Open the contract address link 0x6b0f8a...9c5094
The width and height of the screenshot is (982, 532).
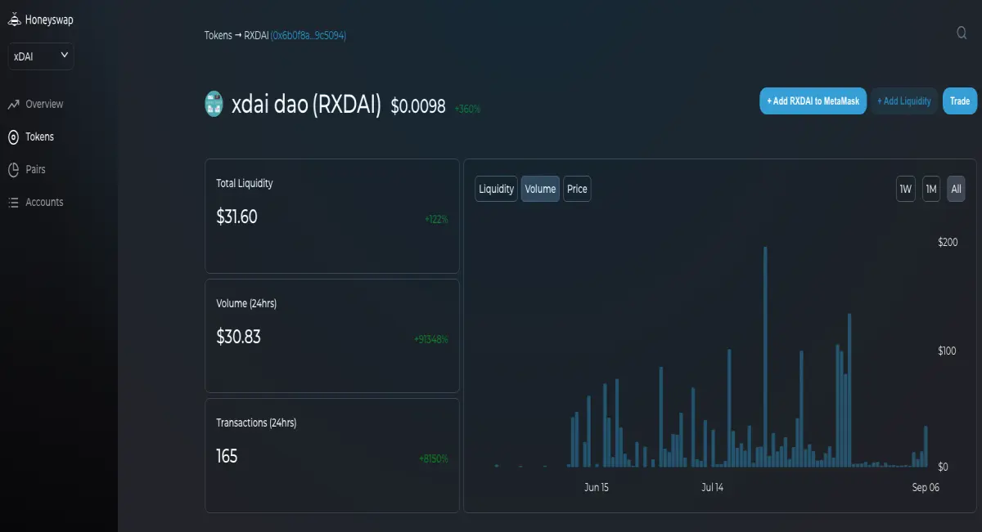click(x=309, y=35)
